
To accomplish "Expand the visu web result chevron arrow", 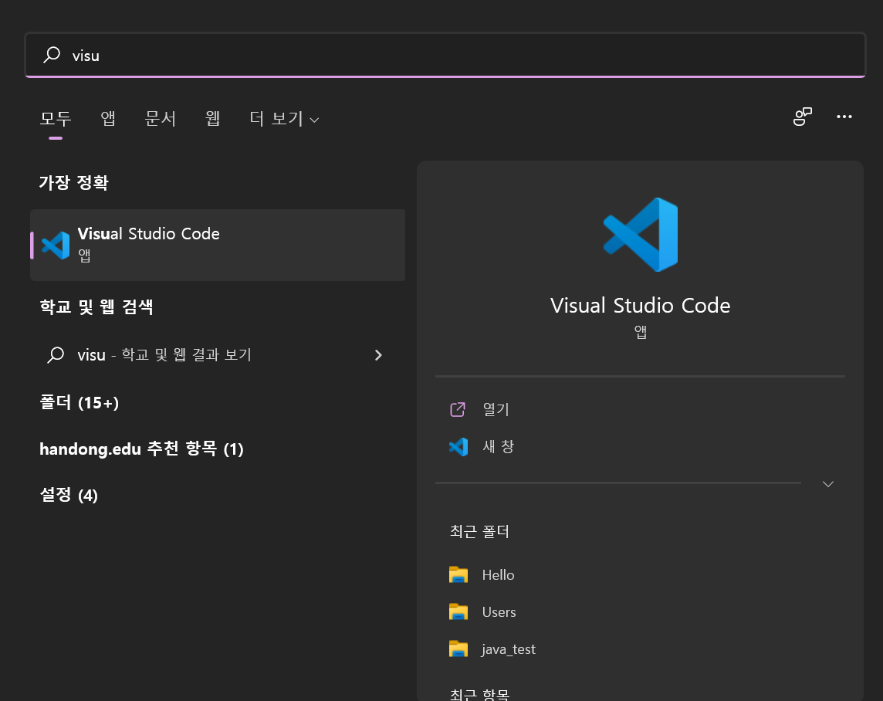I will [378, 354].
